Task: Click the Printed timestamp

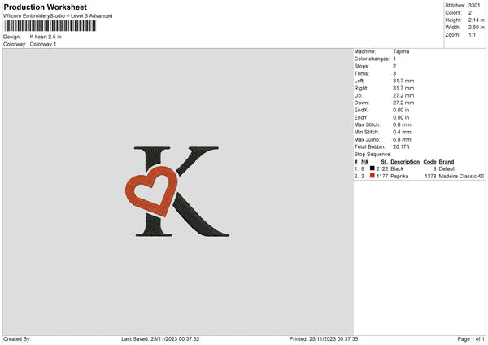Action: [x=324, y=339]
